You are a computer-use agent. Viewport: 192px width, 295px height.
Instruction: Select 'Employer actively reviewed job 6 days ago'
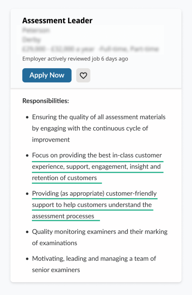(x=75, y=58)
